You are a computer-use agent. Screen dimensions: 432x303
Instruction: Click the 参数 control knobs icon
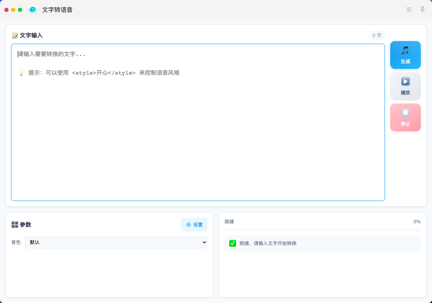point(15,225)
